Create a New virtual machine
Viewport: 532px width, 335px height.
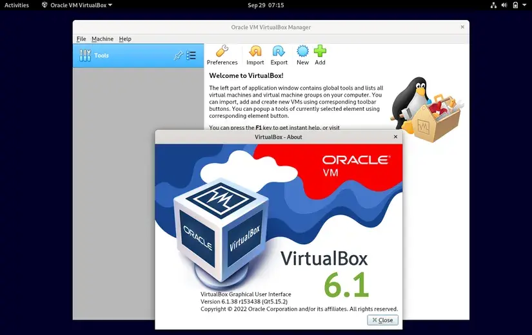pos(302,55)
